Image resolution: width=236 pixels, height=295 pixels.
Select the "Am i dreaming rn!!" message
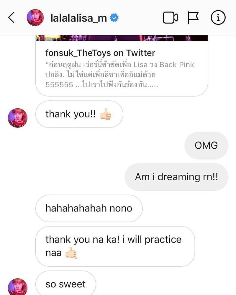point(176,177)
